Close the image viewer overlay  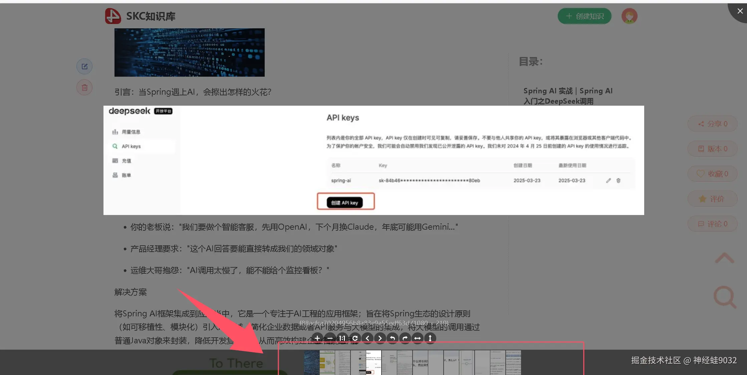(740, 11)
